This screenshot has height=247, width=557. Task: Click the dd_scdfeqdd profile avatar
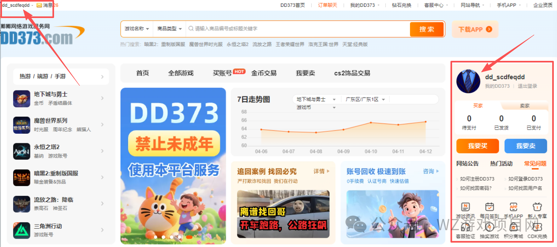coord(468,81)
